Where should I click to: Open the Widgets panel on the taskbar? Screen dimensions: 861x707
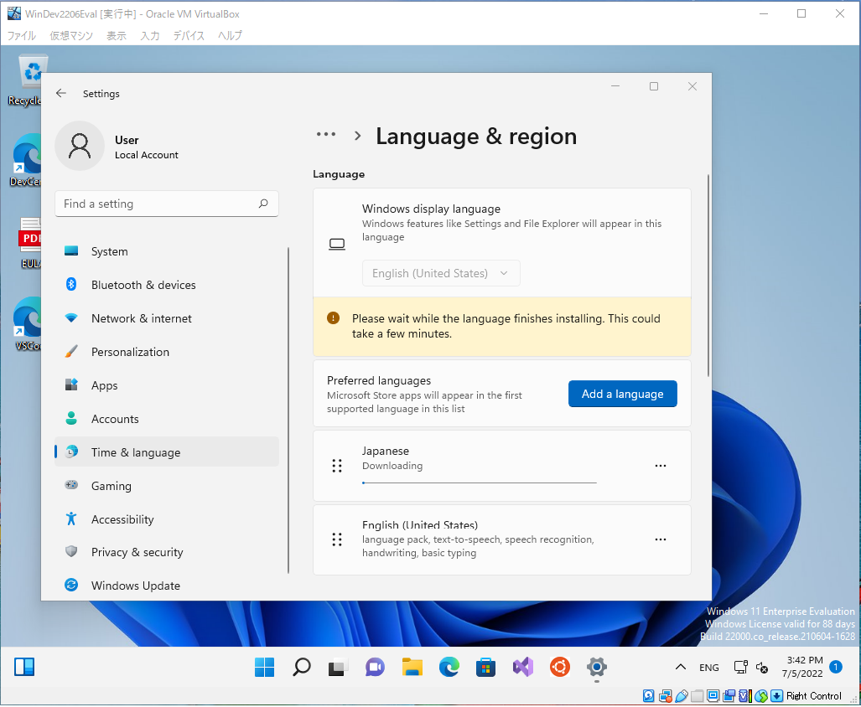click(24, 667)
